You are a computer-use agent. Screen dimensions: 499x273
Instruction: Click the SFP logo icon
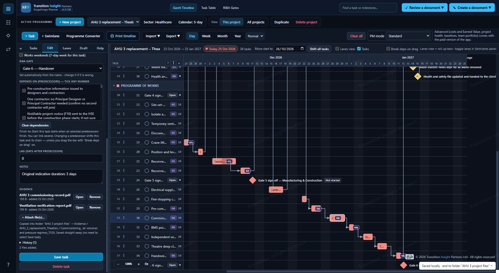click(26, 8)
